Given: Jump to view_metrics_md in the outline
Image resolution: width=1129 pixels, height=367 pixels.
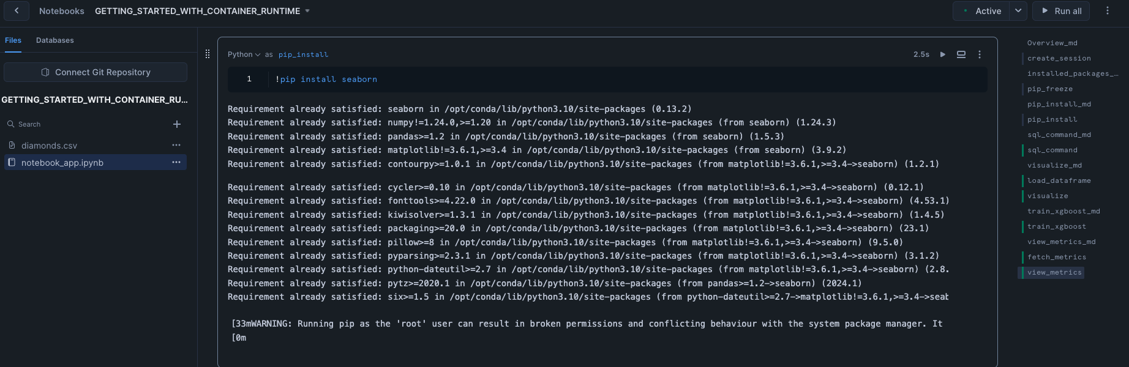Looking at the screenshot, I should click(x=1062, y=242).
